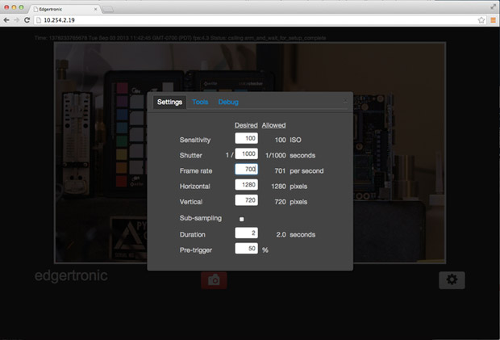This screenshot has height=340, width=500.
Task: Click the red camera trigger button
Action: pyautogui.click(x=214, y=279)
